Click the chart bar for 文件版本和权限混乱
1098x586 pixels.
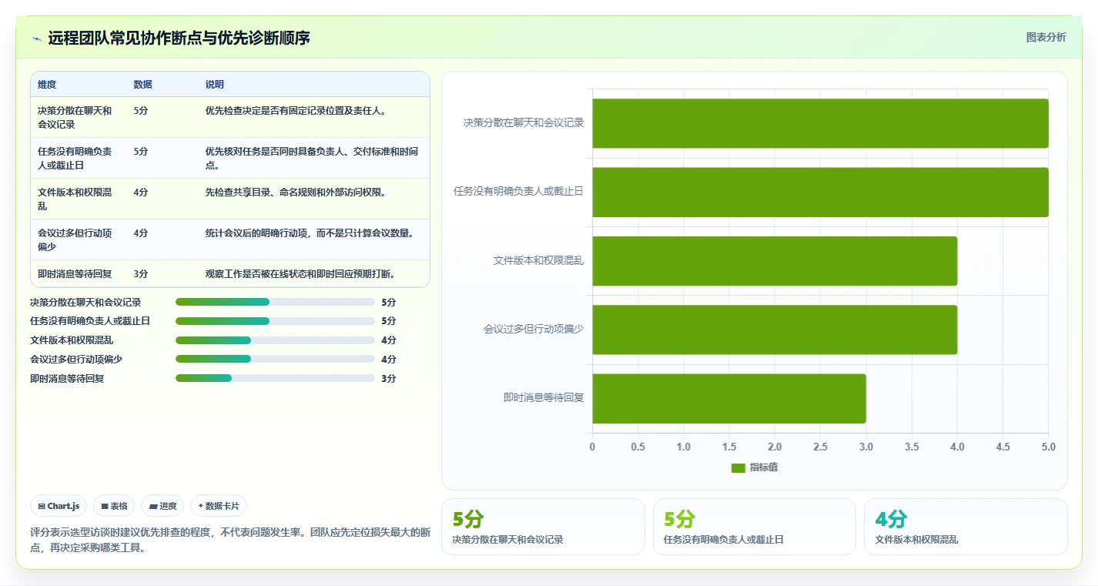(775, 261)
